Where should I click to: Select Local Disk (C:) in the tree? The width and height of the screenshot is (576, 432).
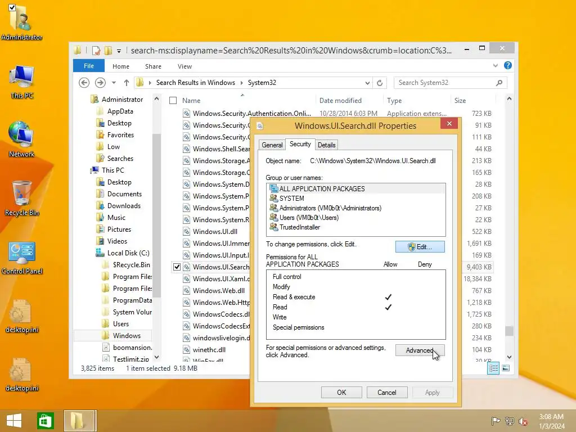point(128,253)
